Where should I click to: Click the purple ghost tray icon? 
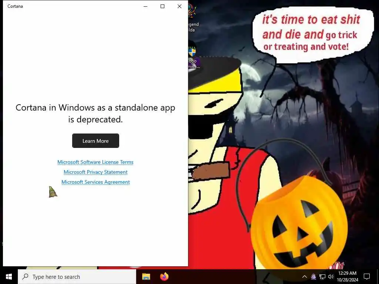(313, 277)
